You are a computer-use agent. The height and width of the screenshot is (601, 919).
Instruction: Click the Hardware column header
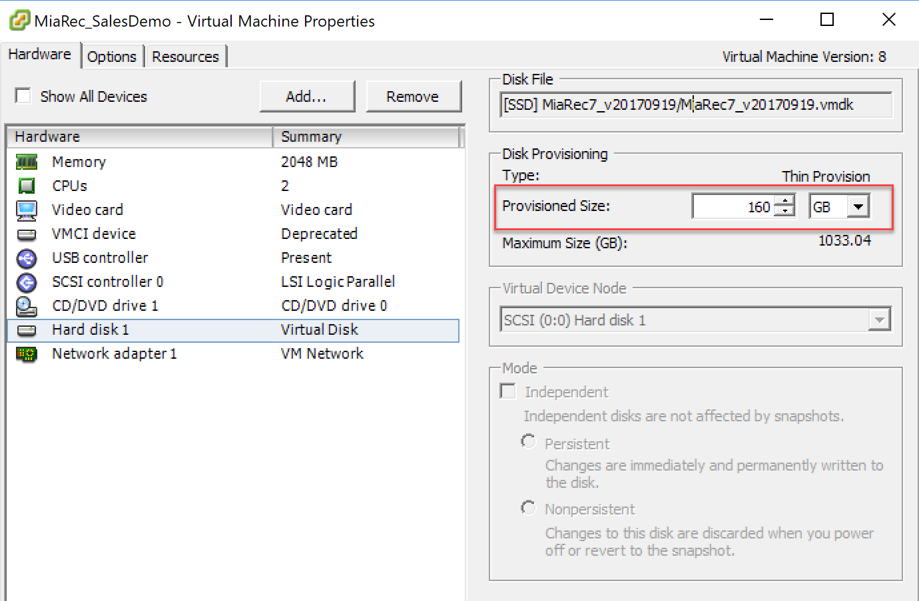(140, 136)
